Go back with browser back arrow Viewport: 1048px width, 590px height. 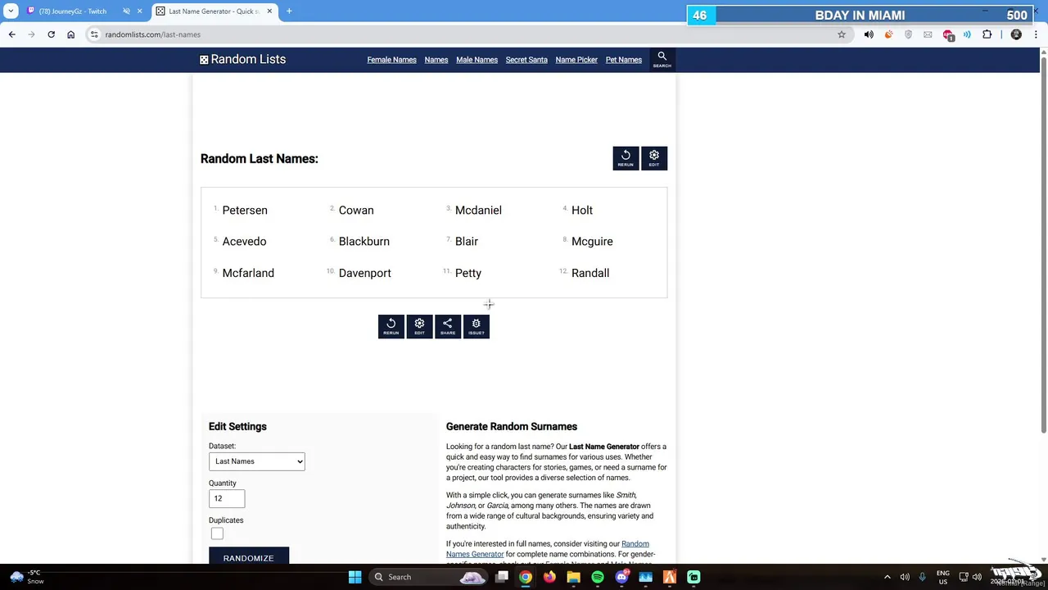coord(11,34)
